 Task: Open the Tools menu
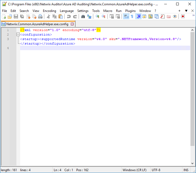coord(96,11)
